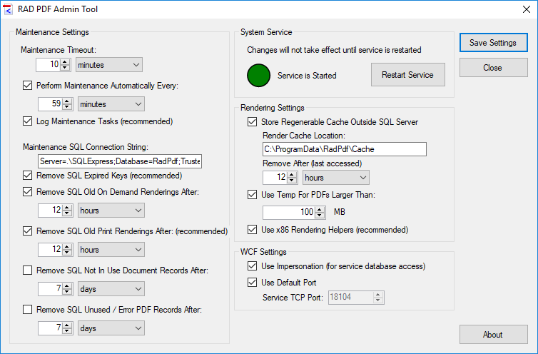Open automatic maintenance interval units dropdown
The image size is (538, 354).
111,104
